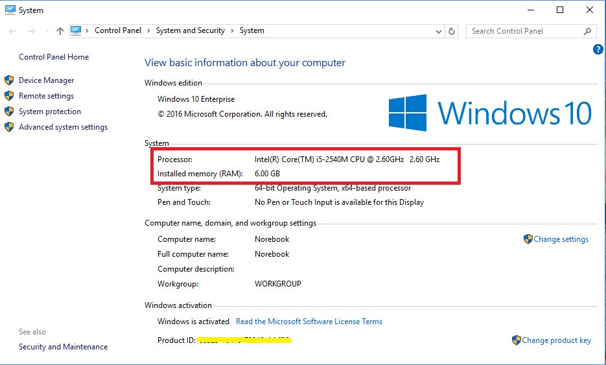Click the System window title bar icon
Viewport: 606px width, 365px height.
click(x=10, y=10)
